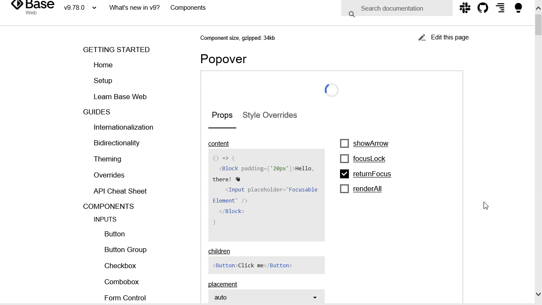Open What's new in v9? link

tap(134, 8)
